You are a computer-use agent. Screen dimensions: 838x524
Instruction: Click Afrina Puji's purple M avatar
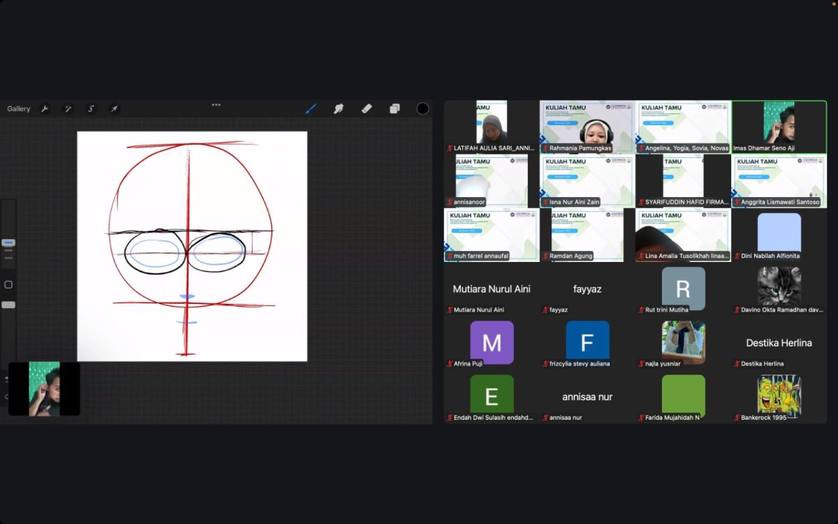pyautogui.click(x=492, y=342)
